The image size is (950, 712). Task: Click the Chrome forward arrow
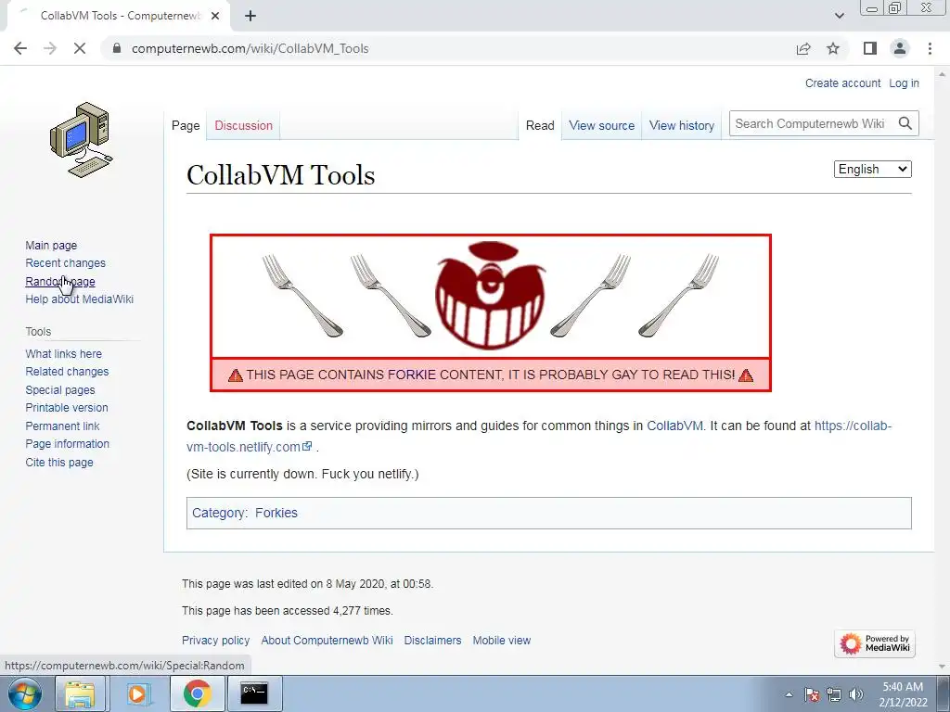[x=50, y=48]
